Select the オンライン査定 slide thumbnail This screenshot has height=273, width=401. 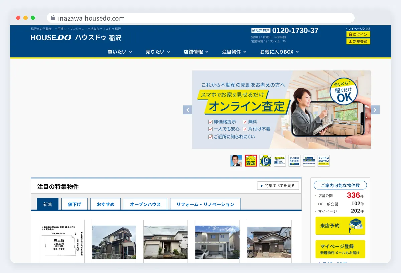click(x=251, y=161)
